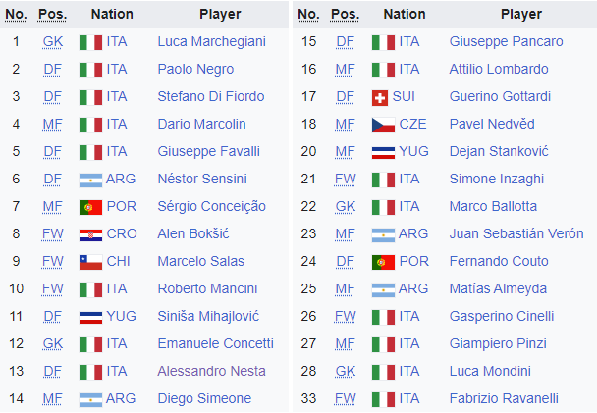Click the Yugoslavia flag beside Dejan Stanković
Viewport: 597px width, 413px height.
click(x=383, y=152)
